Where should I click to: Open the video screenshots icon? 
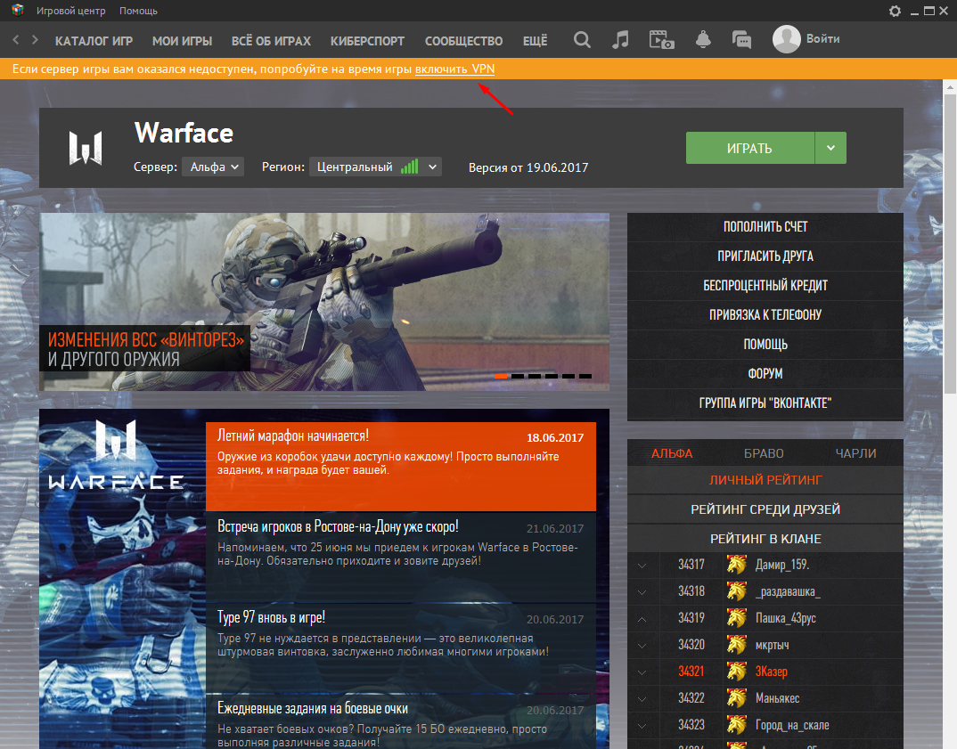(661, 40)
